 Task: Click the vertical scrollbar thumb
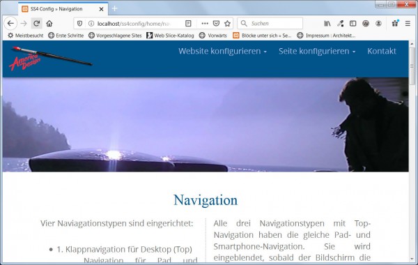(x=412, y=66)
